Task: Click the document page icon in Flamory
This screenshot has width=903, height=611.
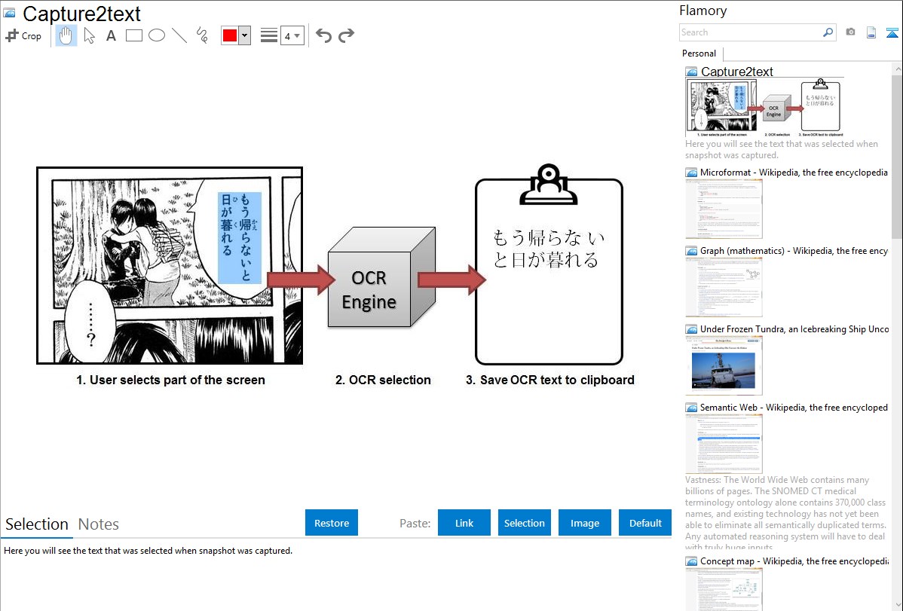Action: click(871, 32)
